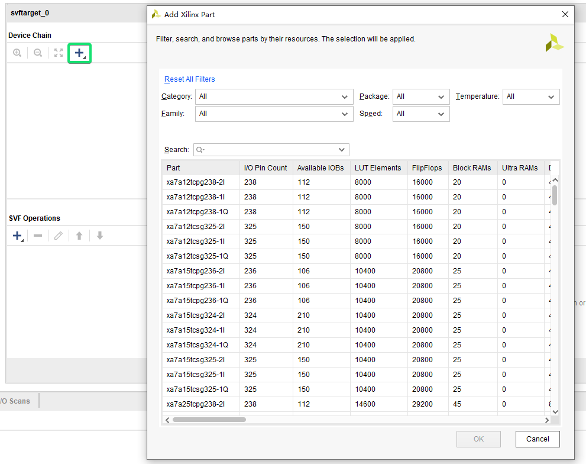This screenshot has width=586, height=464.
Task: Move SVF operation up arrow icon
Action: [x=79, y=236]
